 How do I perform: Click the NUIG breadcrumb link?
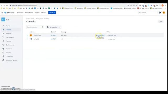pyautogui.click(x=47, y=19)
